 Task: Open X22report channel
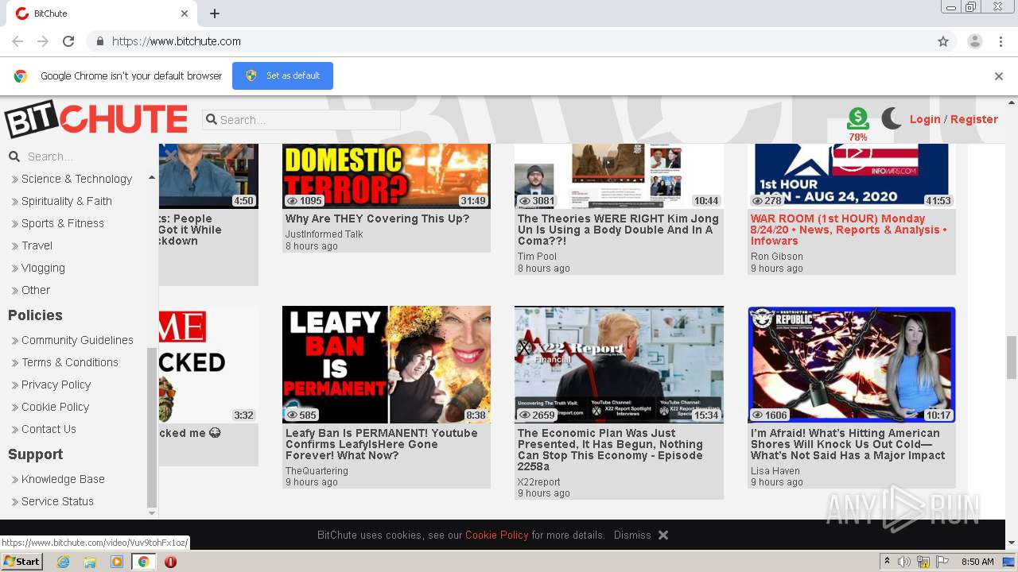pos(538,482)
